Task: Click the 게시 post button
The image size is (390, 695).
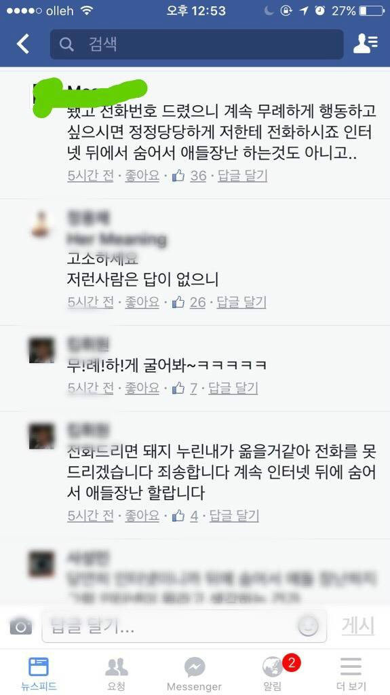Action: (358, 626)
